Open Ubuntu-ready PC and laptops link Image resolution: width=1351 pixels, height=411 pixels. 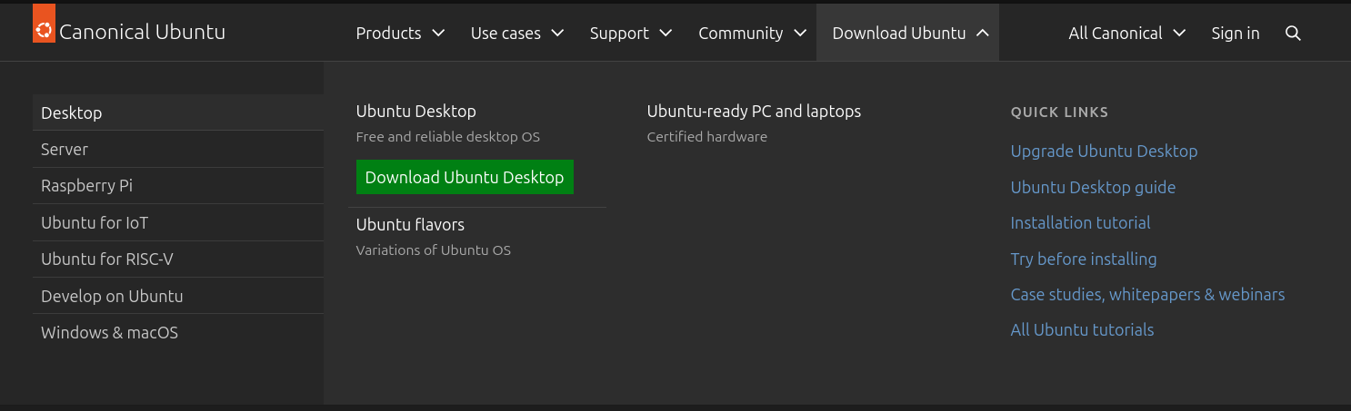(x=754, y=112)
